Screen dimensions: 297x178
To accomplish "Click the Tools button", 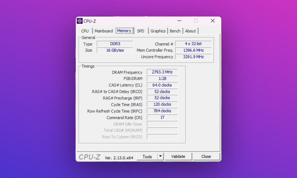I will point(147,157).
